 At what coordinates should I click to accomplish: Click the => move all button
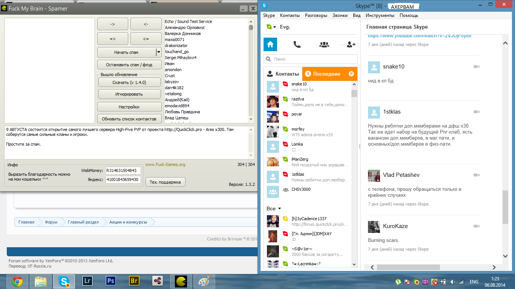point(112,39)
